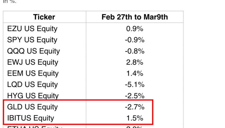Select the EZU US Equity cell

32,28
